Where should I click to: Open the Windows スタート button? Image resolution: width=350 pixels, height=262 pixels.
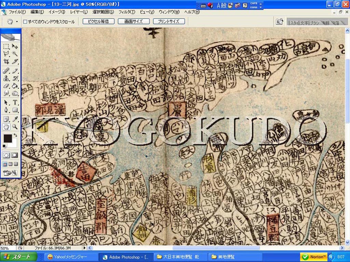pos(19,257)
